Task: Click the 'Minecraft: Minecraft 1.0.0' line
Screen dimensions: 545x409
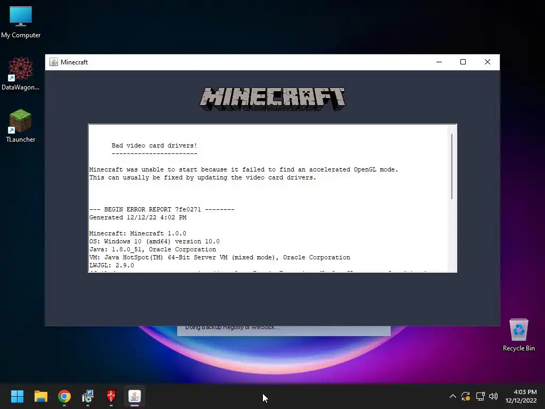Action: click(138, 233)
